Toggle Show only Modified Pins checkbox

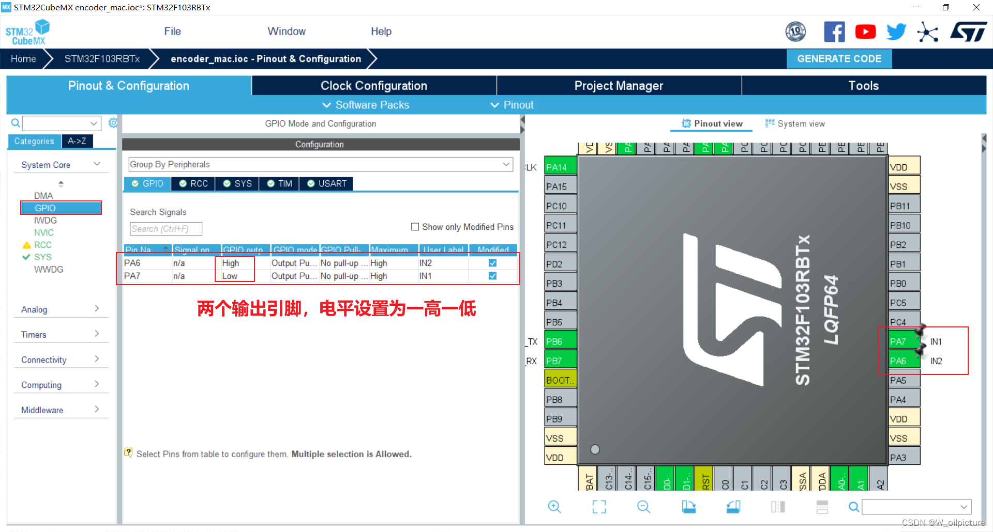click(415, 227)
